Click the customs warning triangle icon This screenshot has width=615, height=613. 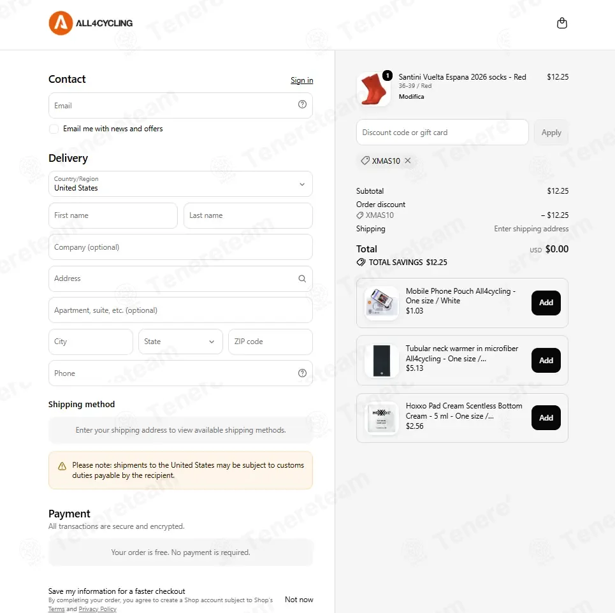(62, 466)
